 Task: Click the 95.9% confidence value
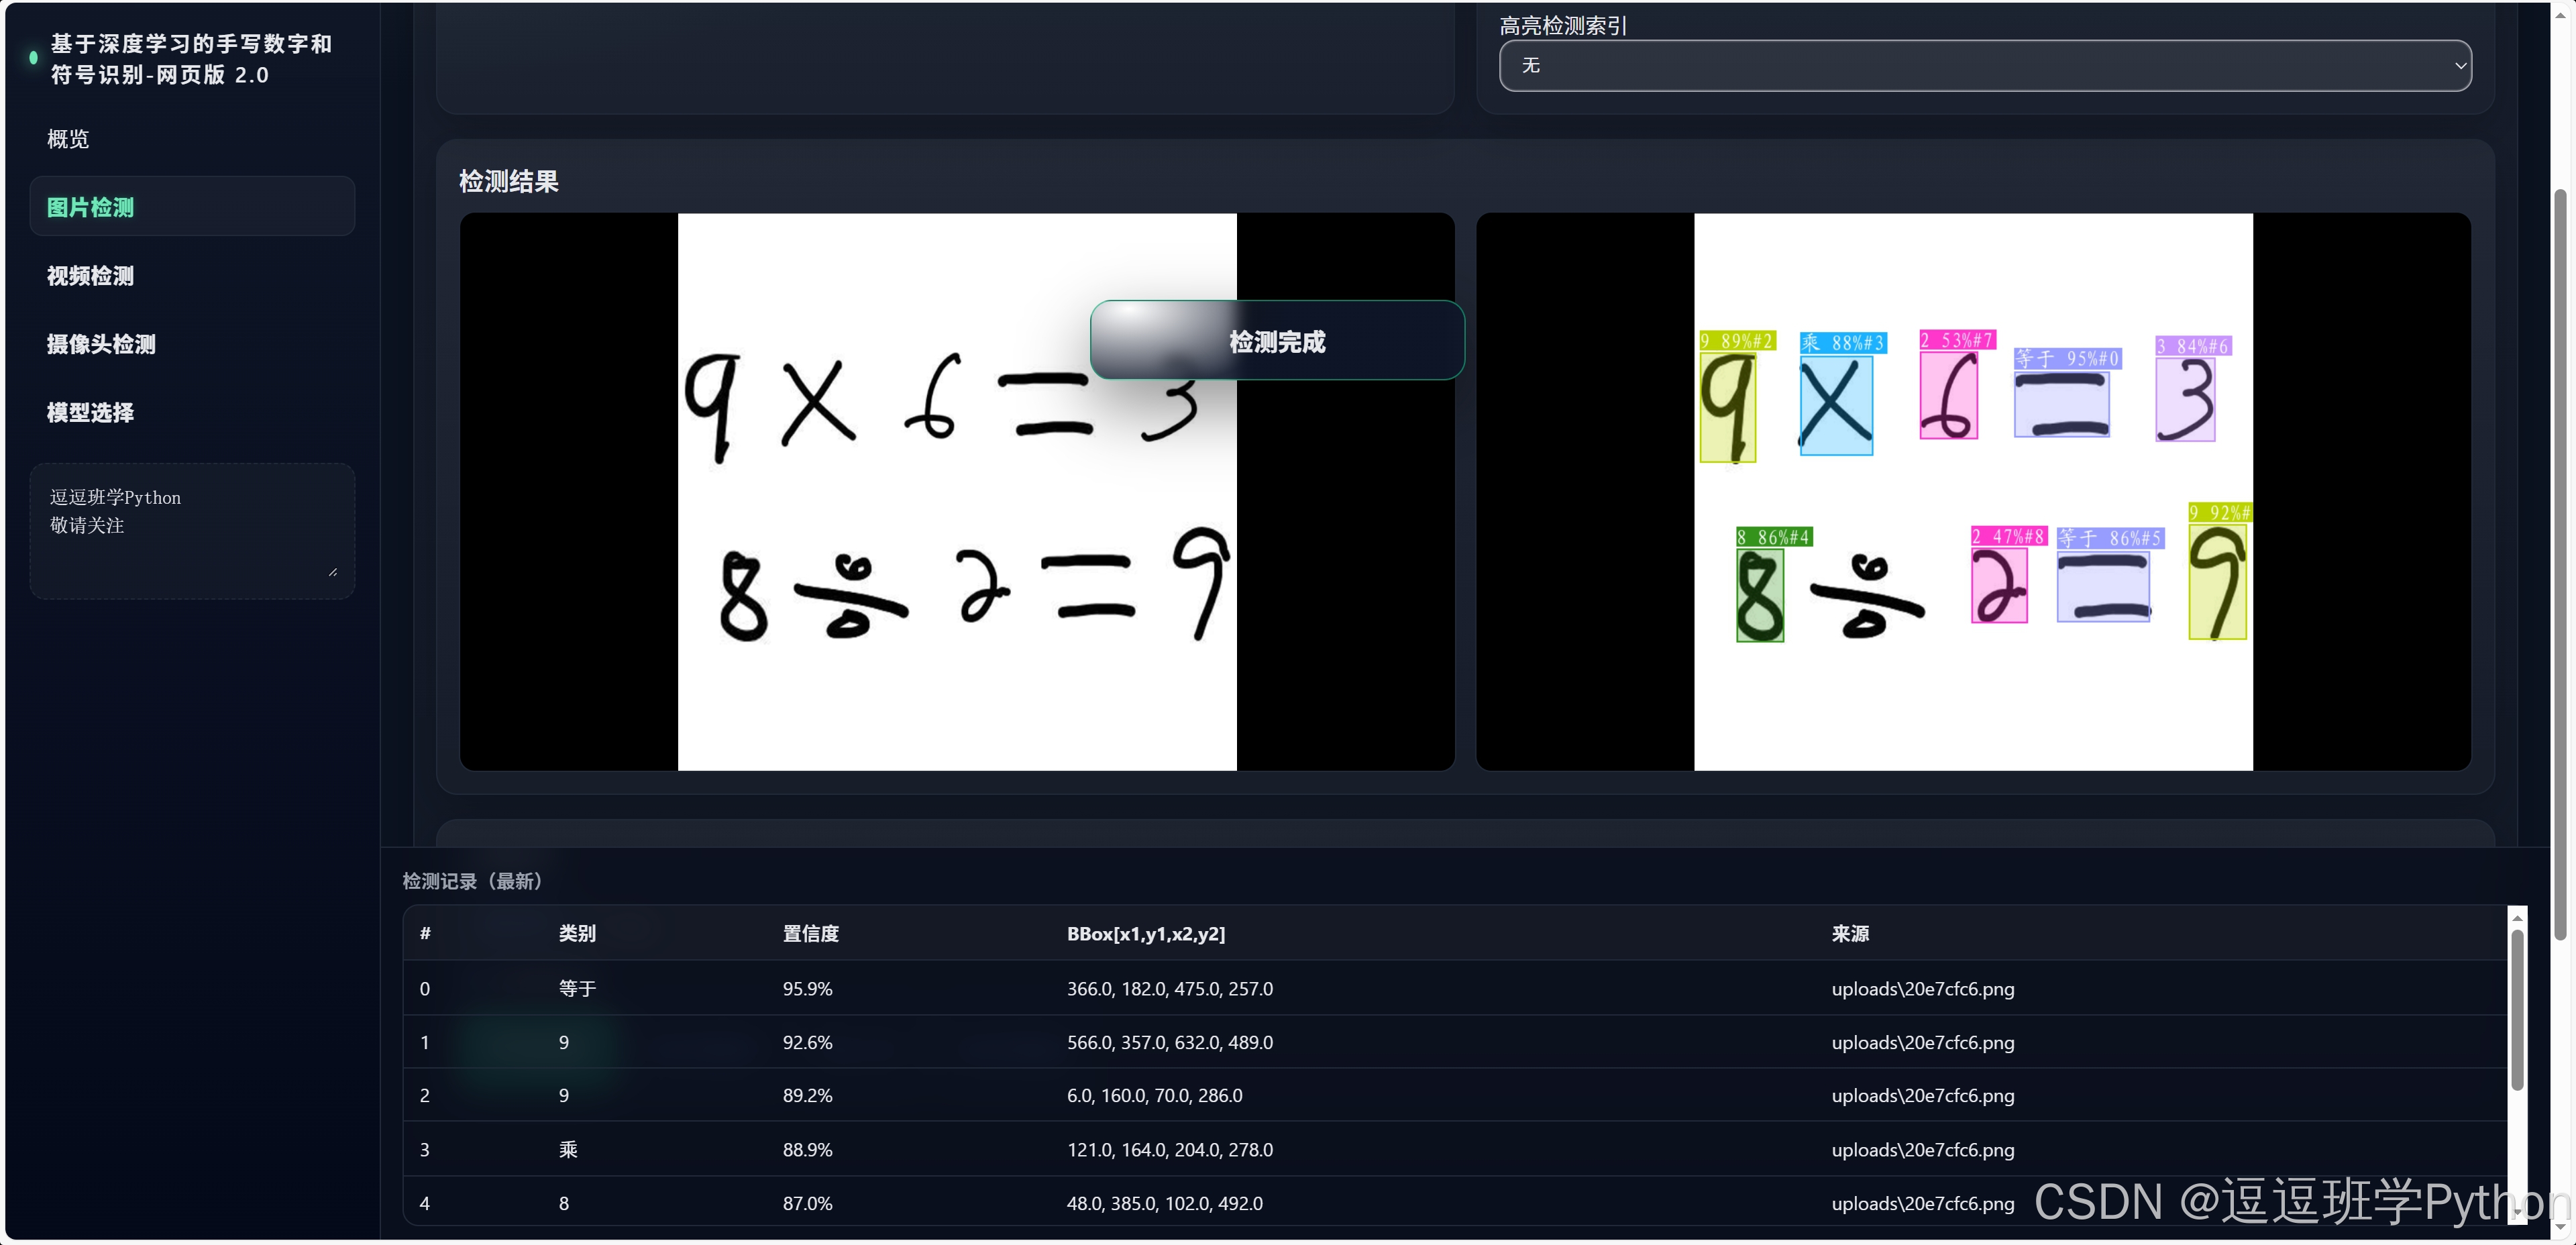coord(807,988)
